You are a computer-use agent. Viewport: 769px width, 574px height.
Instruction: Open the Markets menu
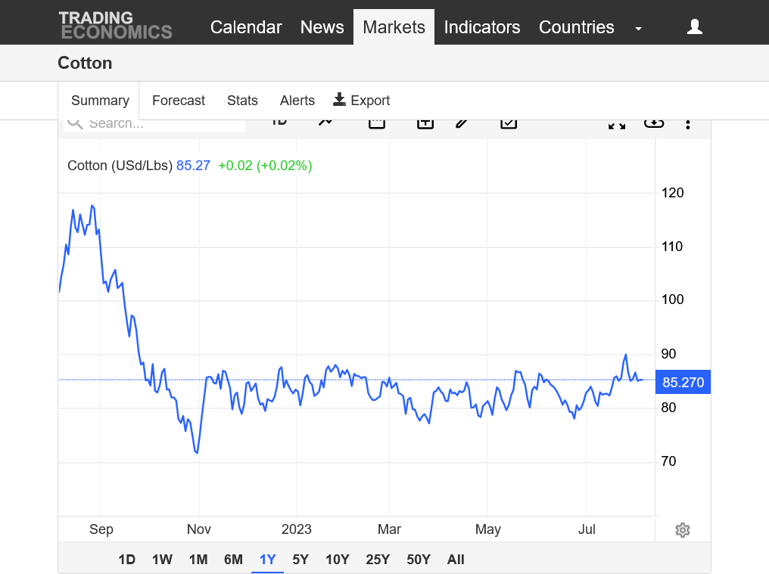tap(394, 27)
